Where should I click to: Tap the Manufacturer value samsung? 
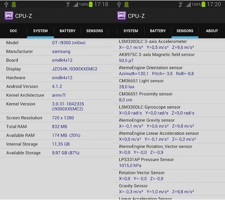tap(61, 52)
